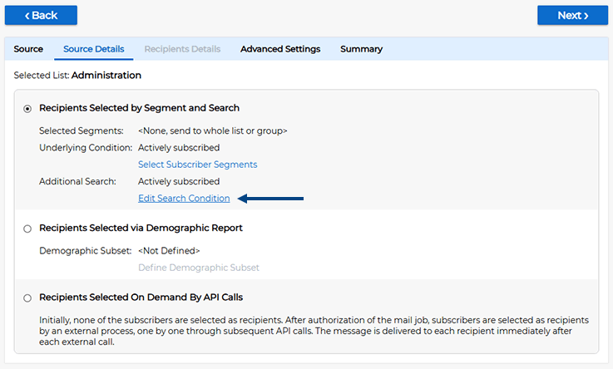Enable the On Demand By API Calls radio button
613x369 pixels.
coord(27,298)
